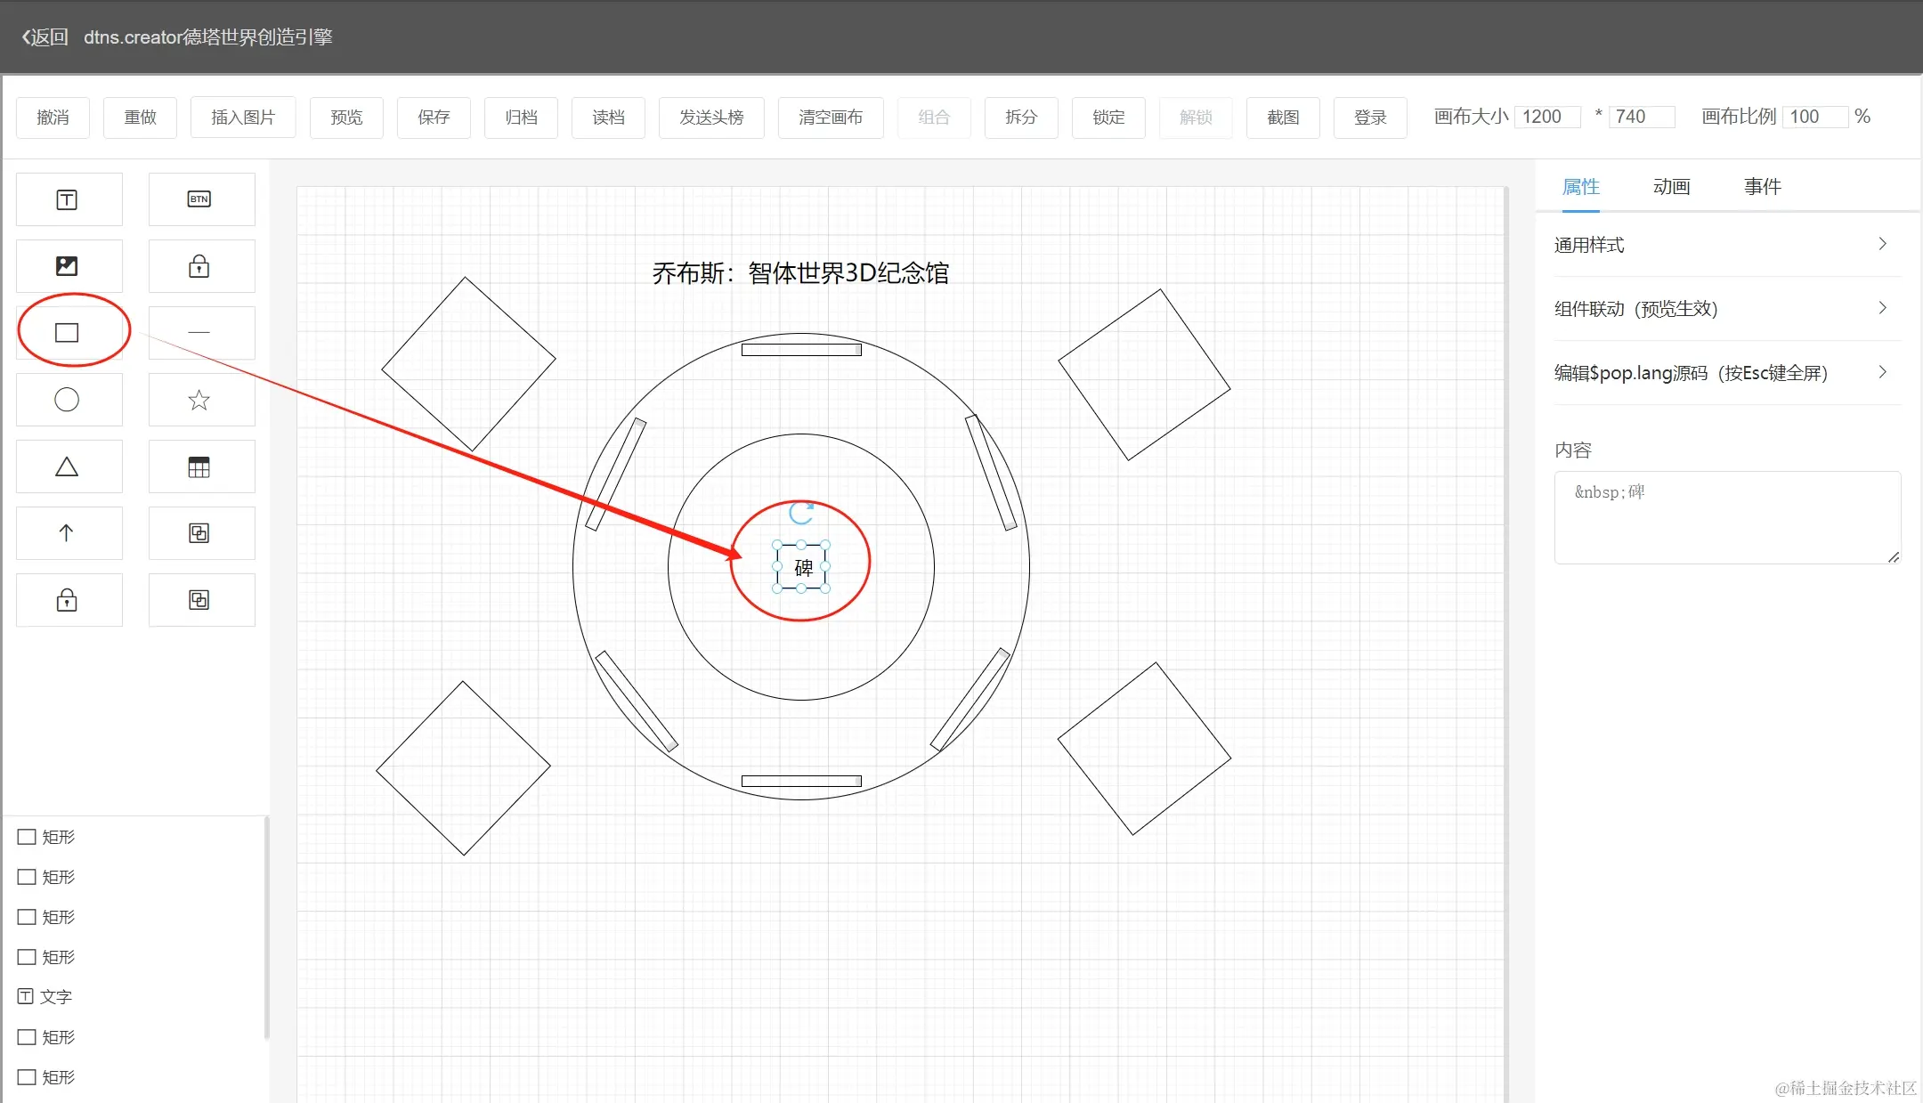Select the 文字 layer in the list

click(x=55, y=997)
